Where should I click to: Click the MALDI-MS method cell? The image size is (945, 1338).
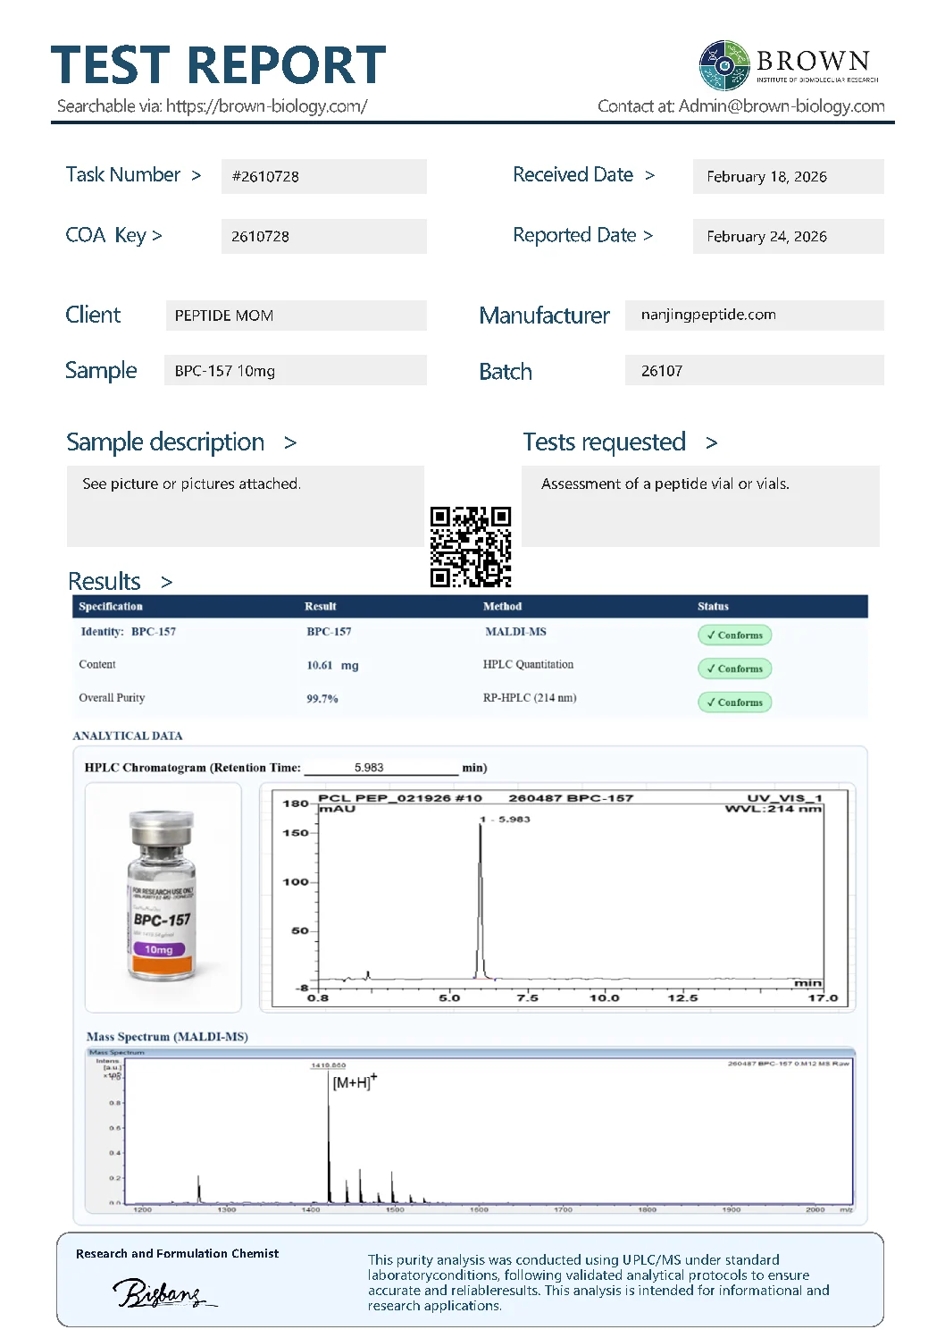pos(515,632)
